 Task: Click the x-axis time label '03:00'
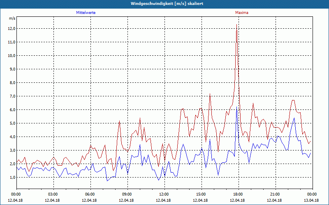point(53,194)
